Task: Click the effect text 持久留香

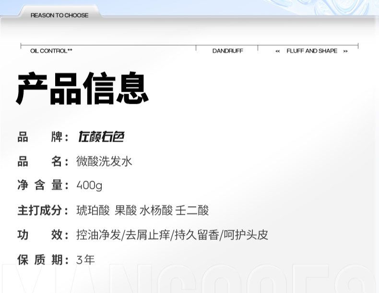Action: [x=197, y=235]
